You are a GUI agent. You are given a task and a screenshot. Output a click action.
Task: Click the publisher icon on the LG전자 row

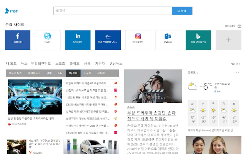coord(116,90)
